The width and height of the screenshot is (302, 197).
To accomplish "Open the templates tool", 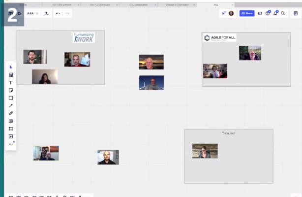I will pyautogui.click(x=11, y=75).
